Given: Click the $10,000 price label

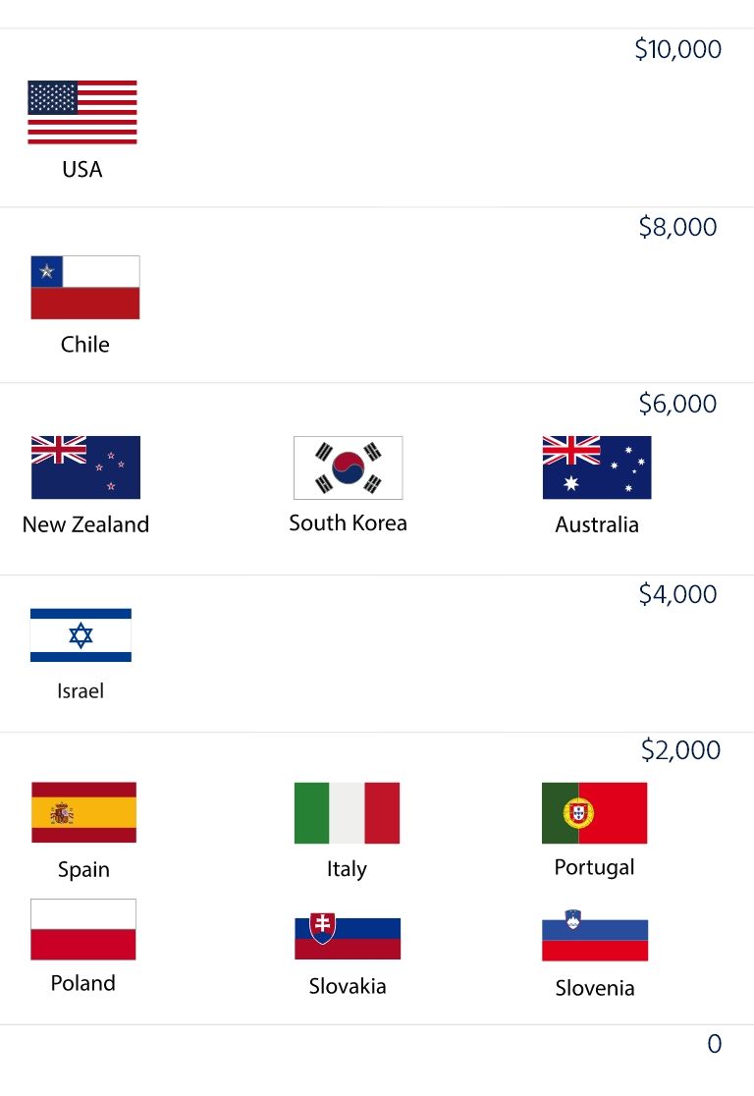Looking at the screenshot, I should pyautogui.click(x=677, y=49).
